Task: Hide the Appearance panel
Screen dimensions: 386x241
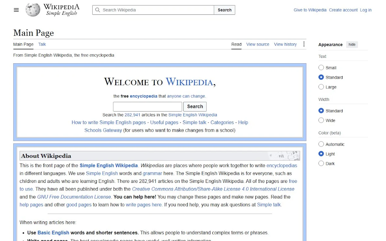Action: coord(352,45)
